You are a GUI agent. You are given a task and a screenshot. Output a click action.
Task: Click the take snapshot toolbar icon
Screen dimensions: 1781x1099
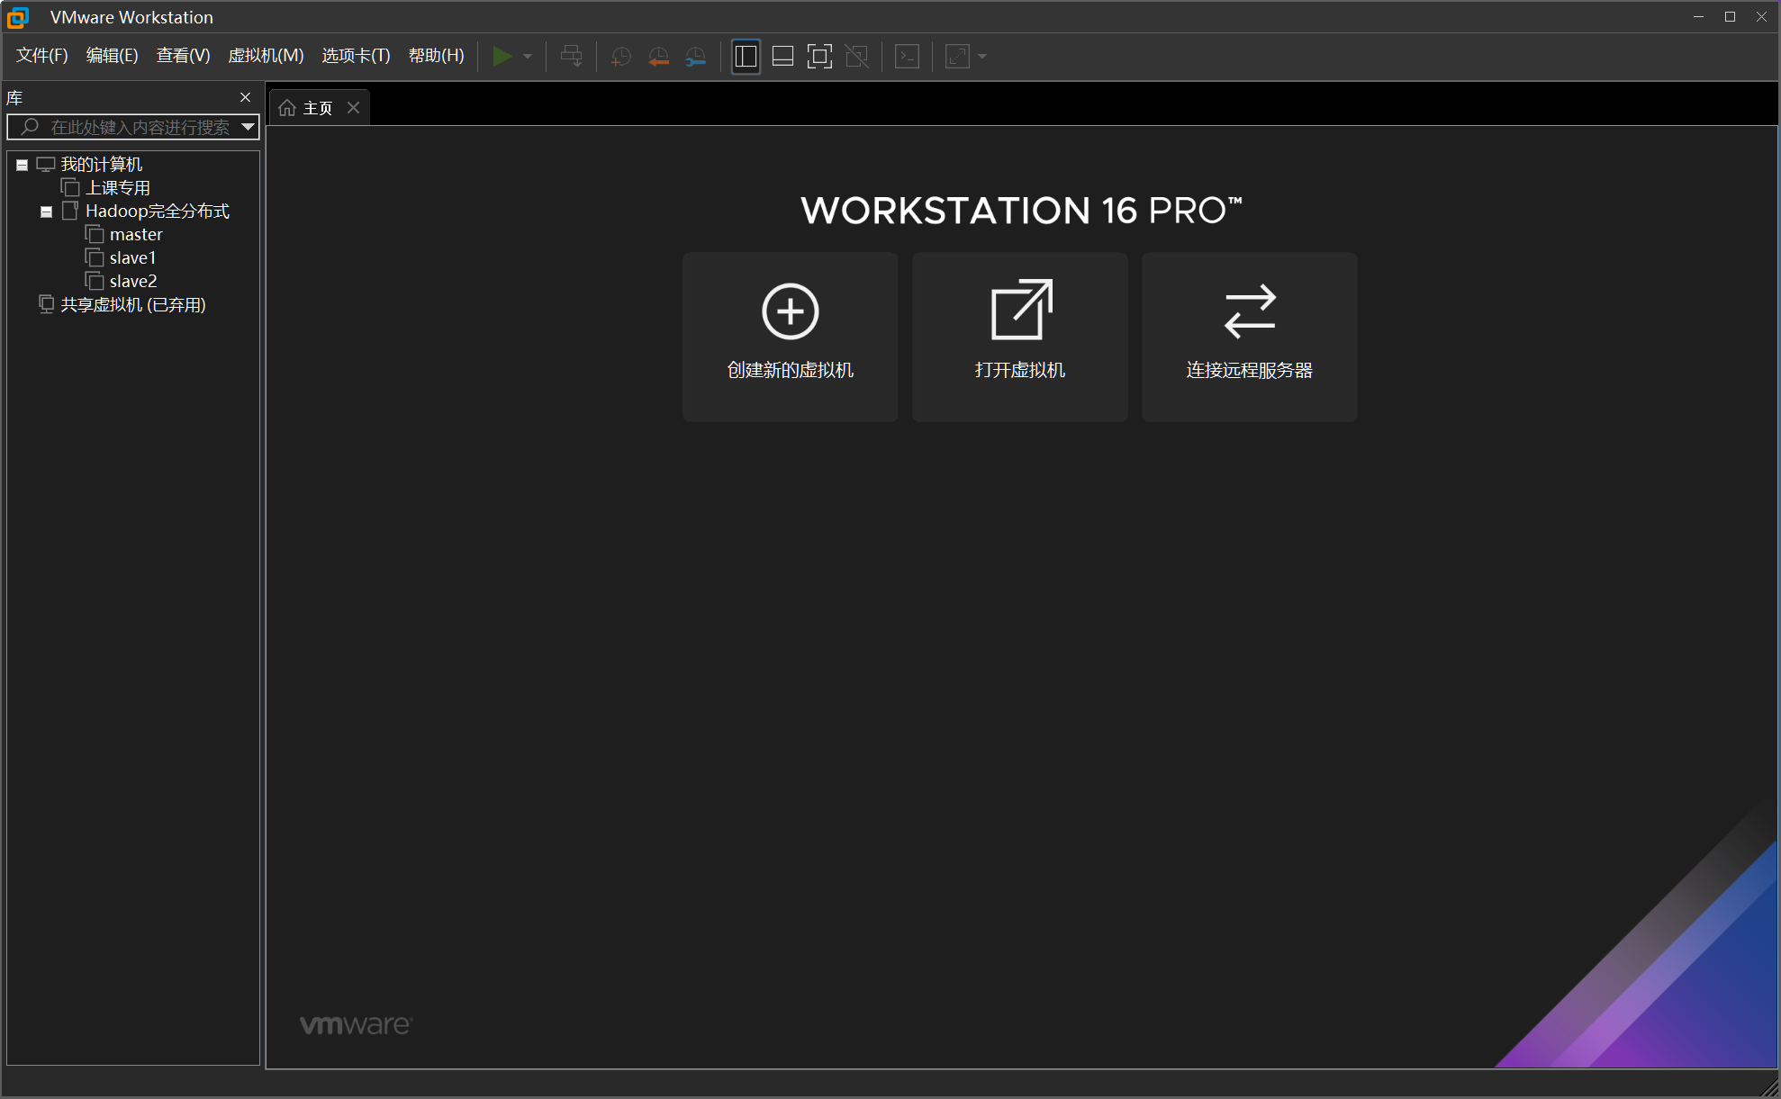coord(620,57)
